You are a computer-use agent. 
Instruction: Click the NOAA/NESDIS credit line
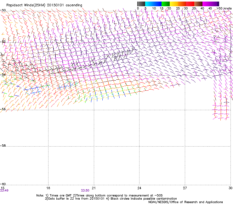click(x=185, y=202)
